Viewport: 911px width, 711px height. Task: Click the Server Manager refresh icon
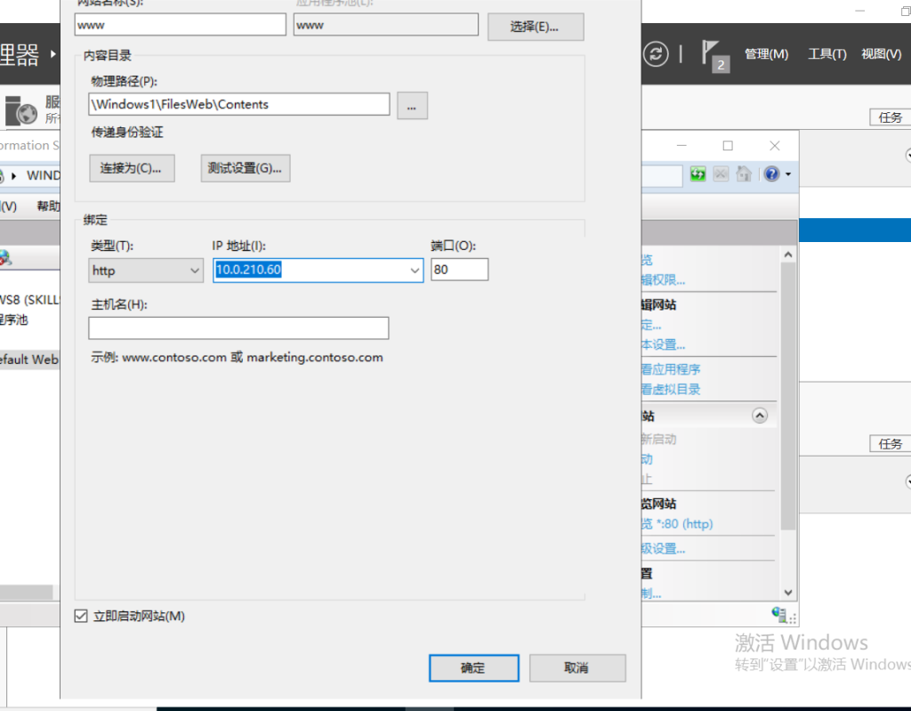coord(656,54)
